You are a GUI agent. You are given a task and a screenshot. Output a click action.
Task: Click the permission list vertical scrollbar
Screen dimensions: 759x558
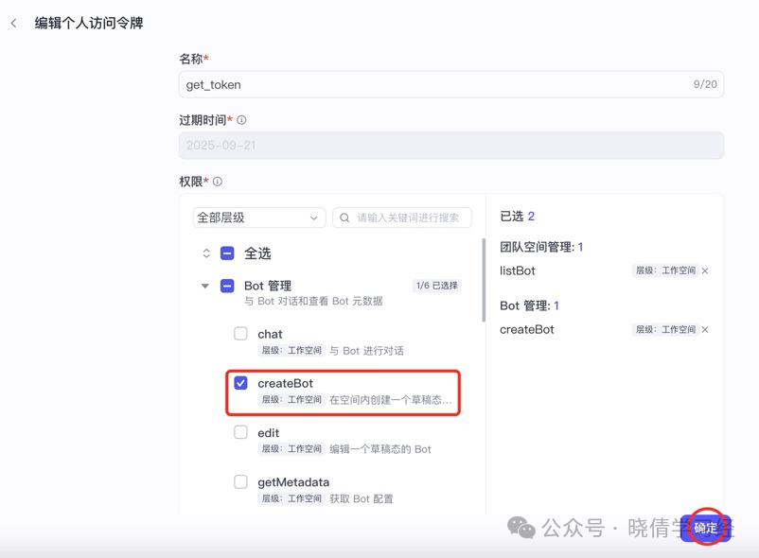[x=484, y=280]
